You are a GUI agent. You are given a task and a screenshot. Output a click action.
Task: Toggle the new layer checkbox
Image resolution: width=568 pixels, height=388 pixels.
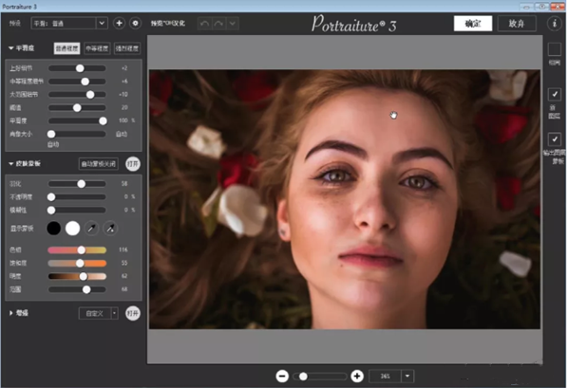tap(555, 95)
